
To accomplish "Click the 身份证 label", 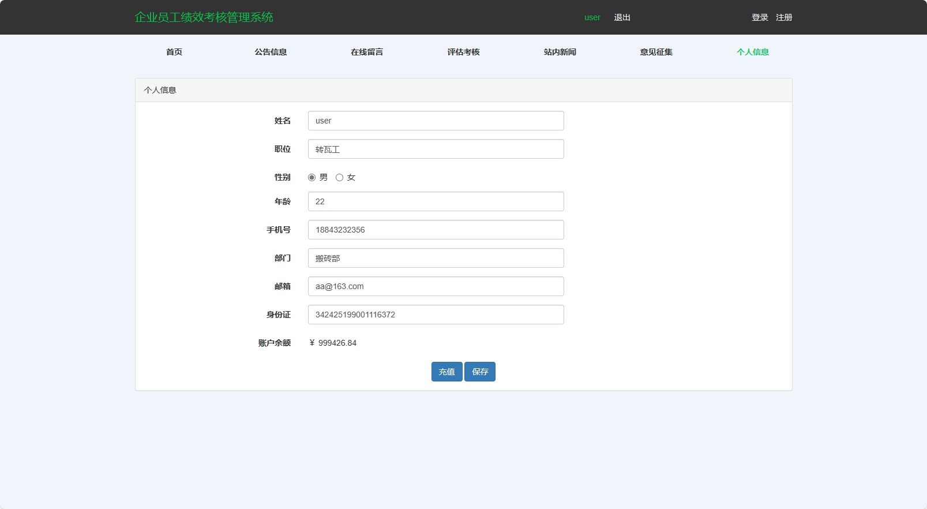I will pos(279,315).
